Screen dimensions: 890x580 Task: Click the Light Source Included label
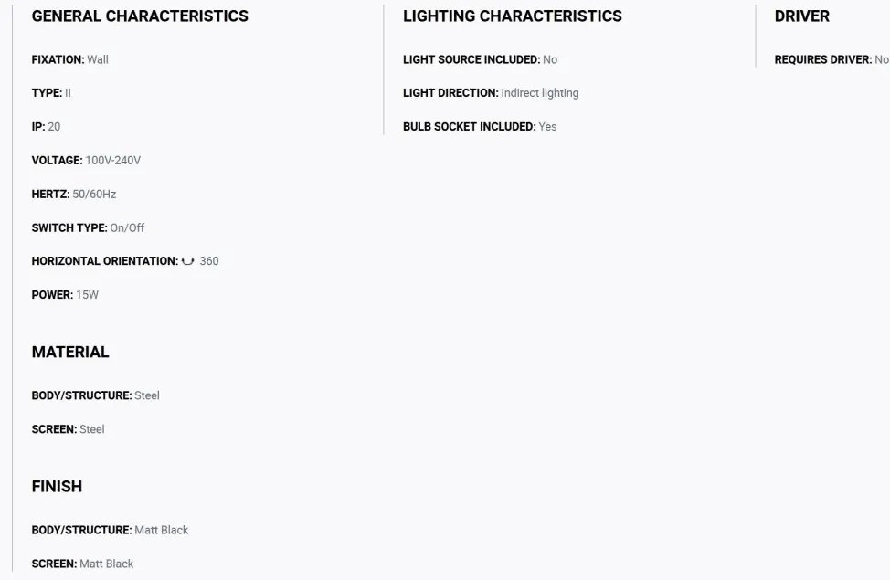471,59
